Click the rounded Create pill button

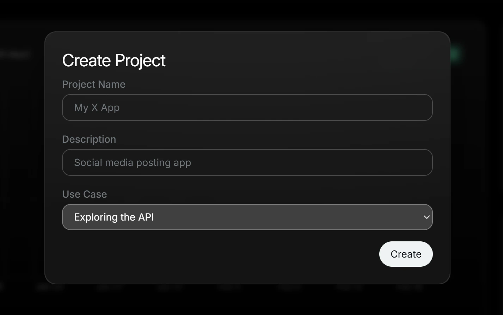point(406,254)
